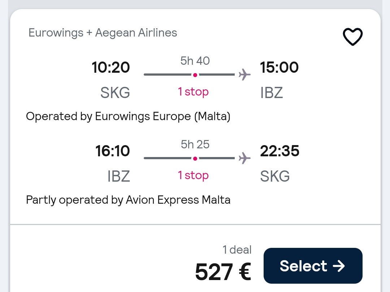
Task: Click return "1 stop" label
Action: (x=193, y=175)
